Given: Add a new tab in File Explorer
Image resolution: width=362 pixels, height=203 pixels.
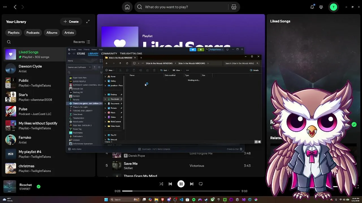Looking at the screenshot, I should pyautogui.click(x=141, y=58).
